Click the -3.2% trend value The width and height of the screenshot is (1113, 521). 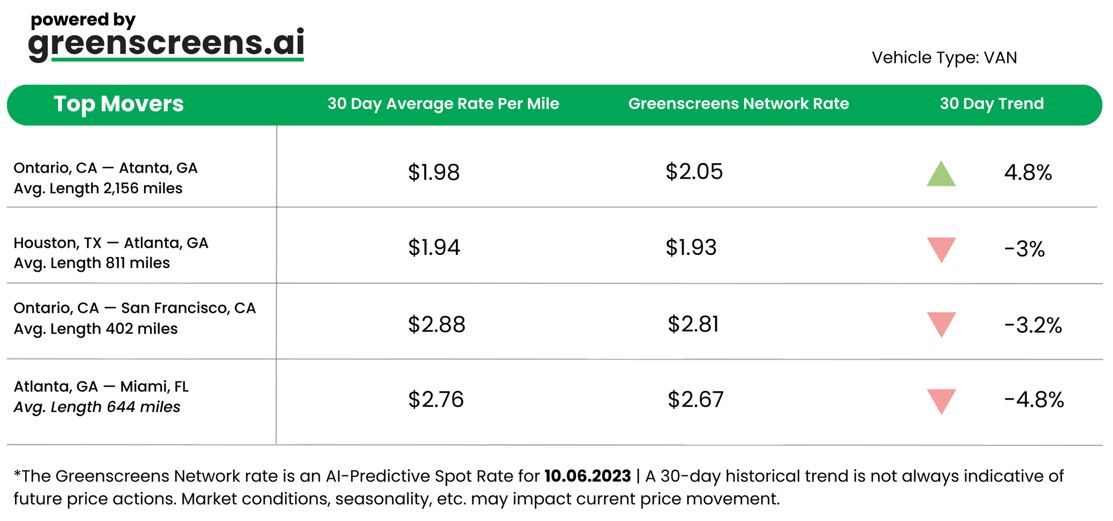pos(1033,325)
